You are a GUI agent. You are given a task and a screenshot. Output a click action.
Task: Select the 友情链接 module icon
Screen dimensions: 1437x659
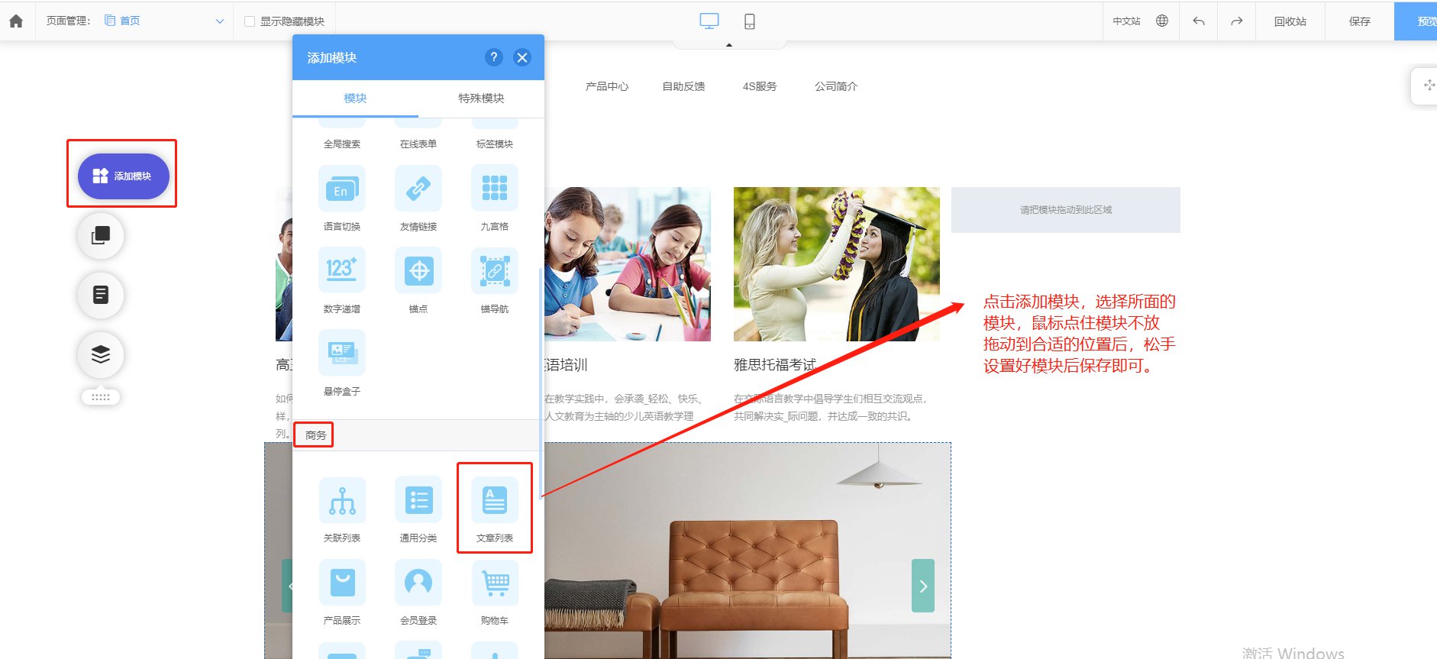pyautogui.click(x=418, y=189)
